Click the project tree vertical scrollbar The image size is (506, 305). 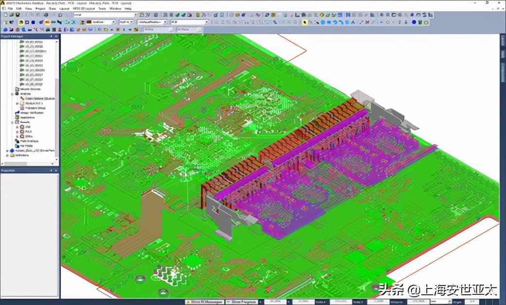point(57,97)
